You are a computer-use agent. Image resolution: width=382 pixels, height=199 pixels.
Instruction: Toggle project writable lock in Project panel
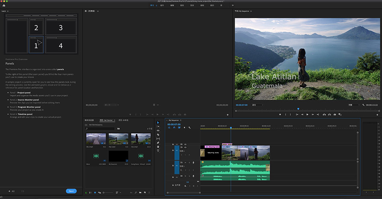[86, 193]
